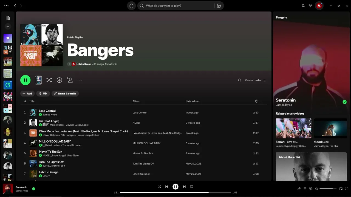Click the Add button
The height and width of the screenshot is (197, 351).
[27, 94]
